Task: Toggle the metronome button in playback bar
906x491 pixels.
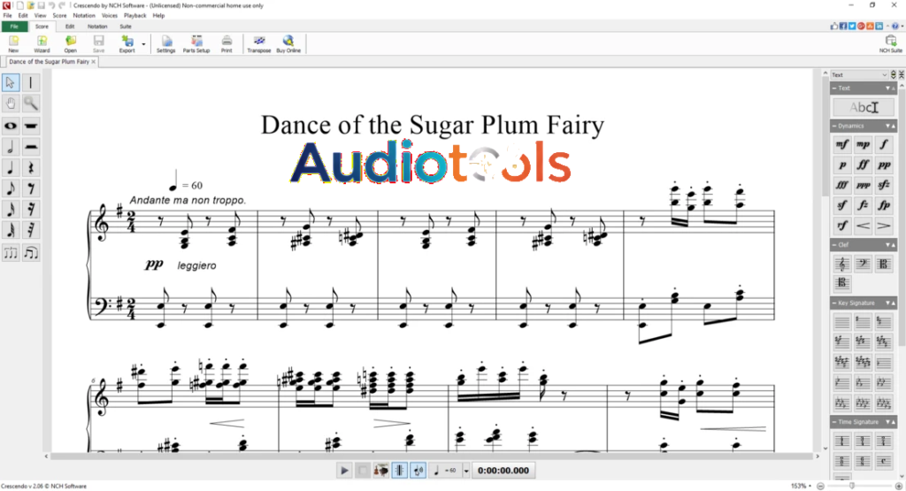Action: pos(399,470)
